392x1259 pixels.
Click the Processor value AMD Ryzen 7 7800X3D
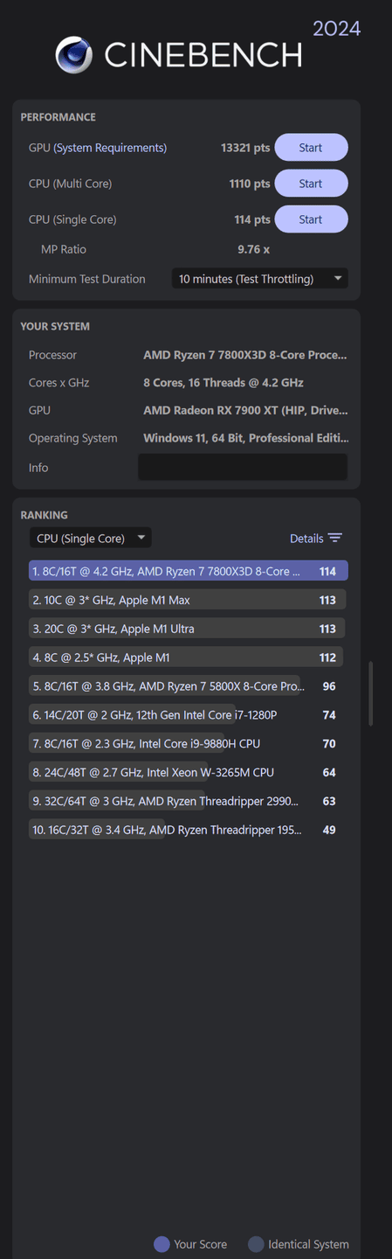tap(245, 355)
